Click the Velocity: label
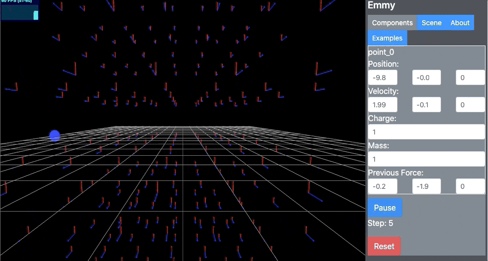 click(383, 91)
